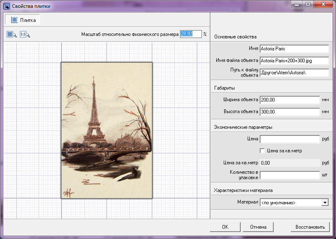The image size is (336, 239).
Task: Click the Имя файла объекта field
Action: coord(294,61)
